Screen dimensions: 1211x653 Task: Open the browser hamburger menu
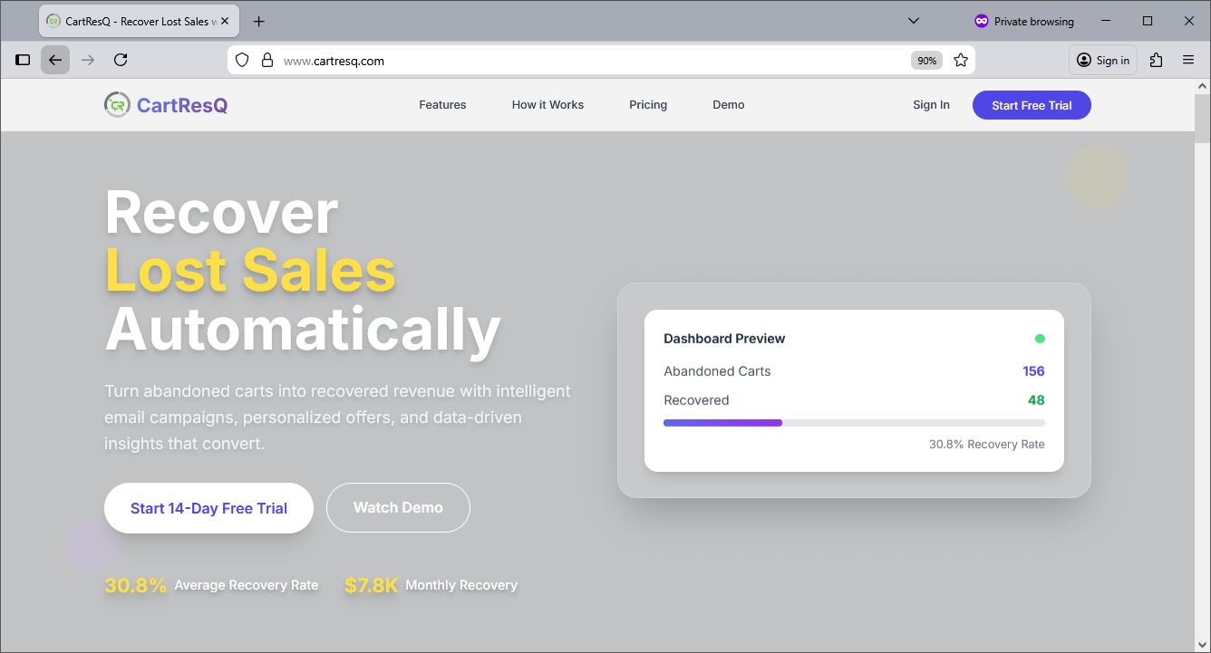(1188, 60)
